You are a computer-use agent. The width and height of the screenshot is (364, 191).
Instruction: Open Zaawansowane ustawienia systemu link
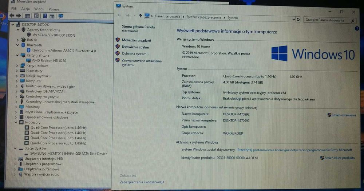(x=142, y=63)
